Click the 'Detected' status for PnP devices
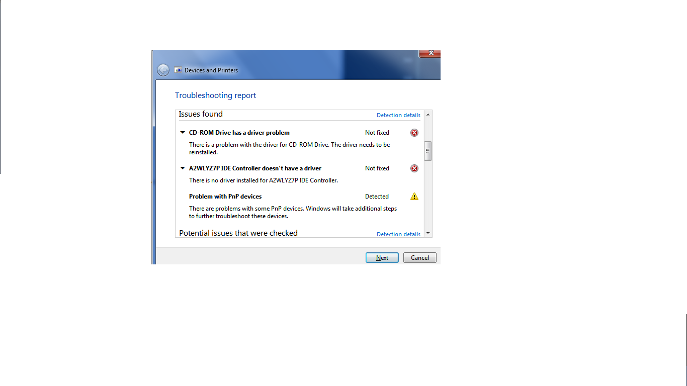 tap(377, 197)
